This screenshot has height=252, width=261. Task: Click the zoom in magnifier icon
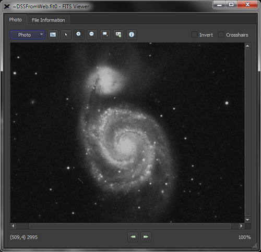tap(79, 35)
